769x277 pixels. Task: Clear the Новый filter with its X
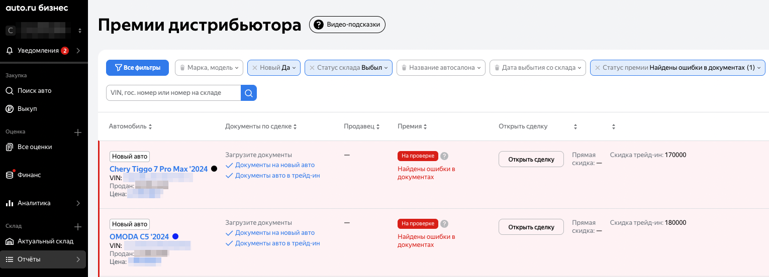pyautogui.click(x=254, y=68)
